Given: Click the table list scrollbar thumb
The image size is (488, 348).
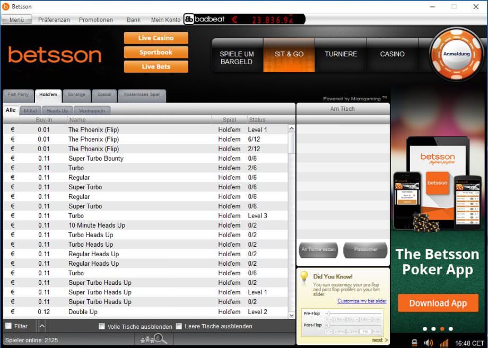Looking at the screenshot, I should (x=291, y=143).
